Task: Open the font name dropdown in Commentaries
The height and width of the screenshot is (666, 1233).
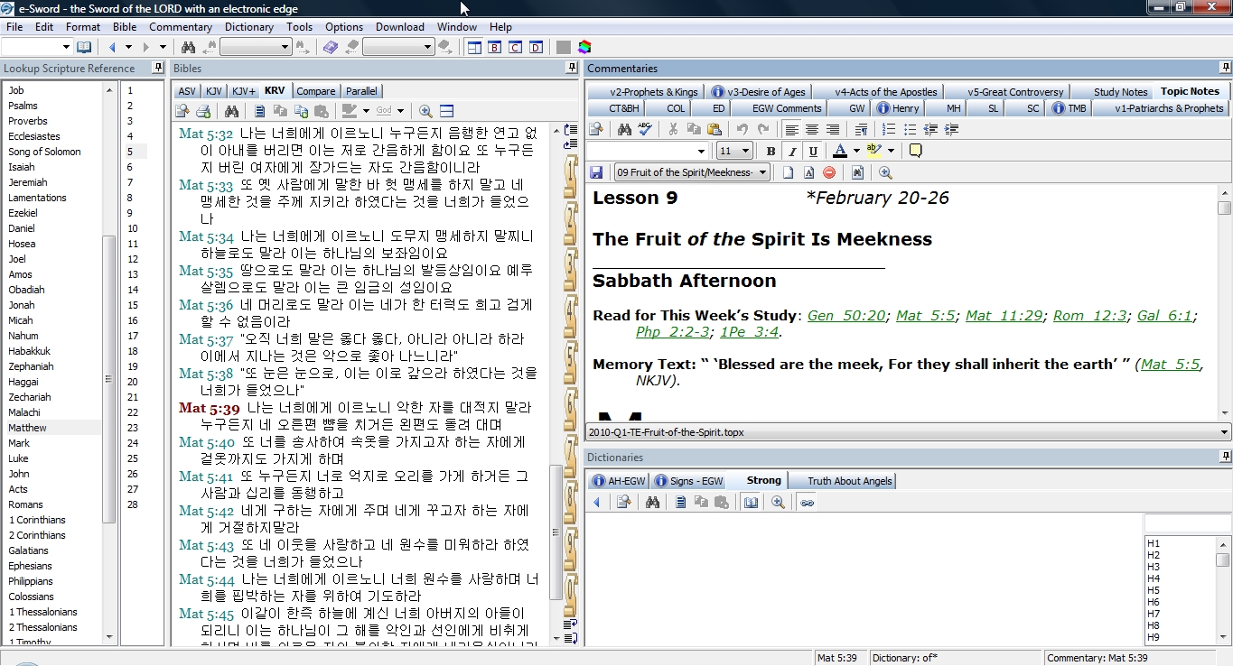Action: coord(701,151)
